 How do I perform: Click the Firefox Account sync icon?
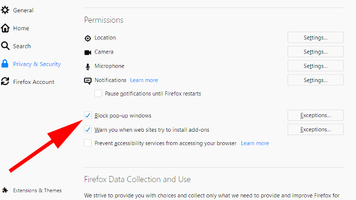[5, 82]
